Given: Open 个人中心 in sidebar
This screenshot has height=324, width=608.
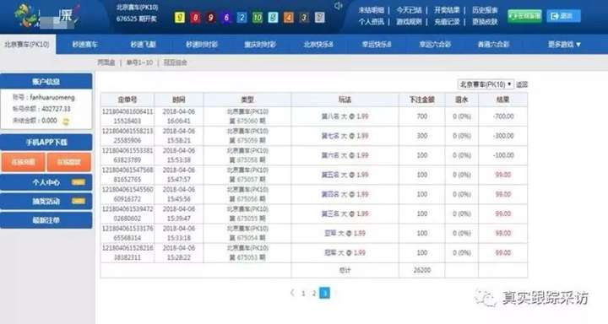Looking at the screenshot, I should (x=46, y=182).
